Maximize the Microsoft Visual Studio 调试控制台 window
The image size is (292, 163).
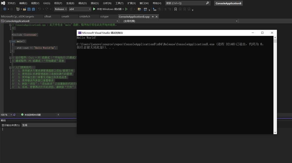coord(262,33)
